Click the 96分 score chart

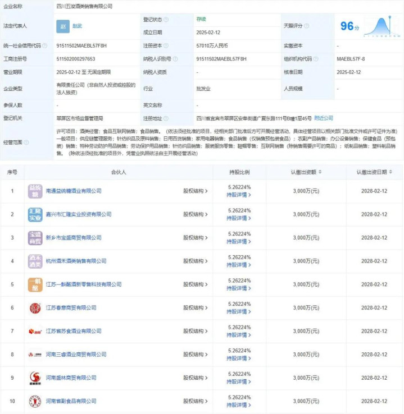pyautogui.click(x=382, y=26)
